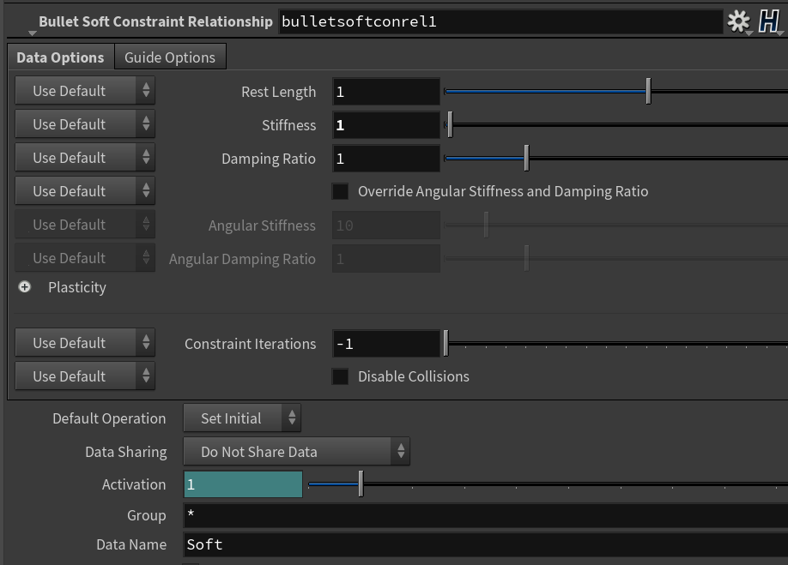Switch to the Guide Options tab
The height and width of the screenshot is (565, 788).
click(170, 57)
